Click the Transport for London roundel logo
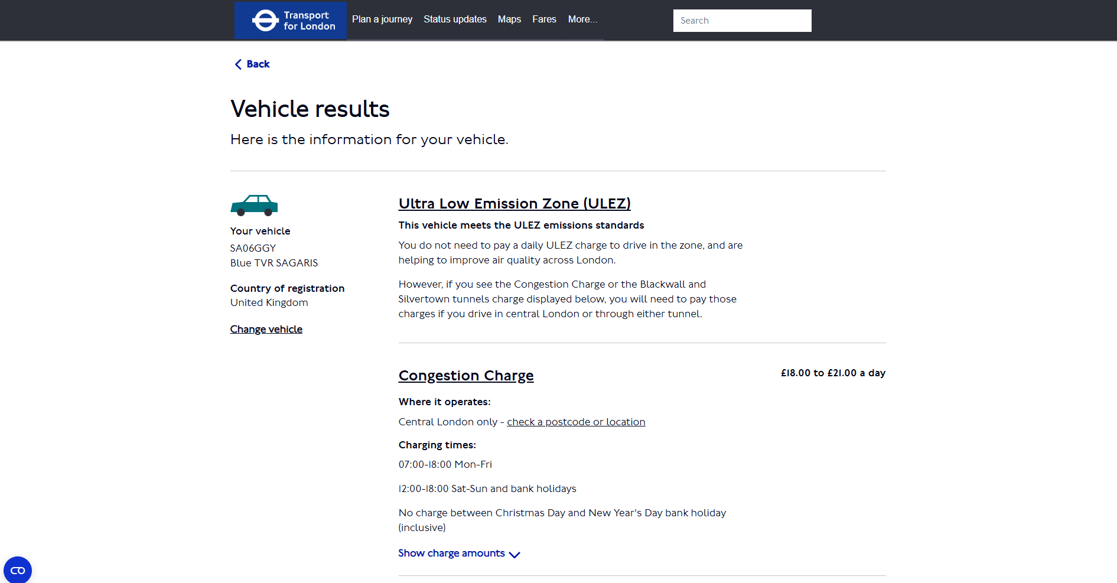1117x583 pixels. (x=265, y=21)
